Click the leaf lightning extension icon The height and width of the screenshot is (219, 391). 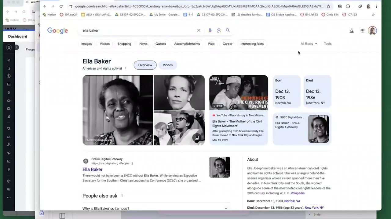coord(360,6)
